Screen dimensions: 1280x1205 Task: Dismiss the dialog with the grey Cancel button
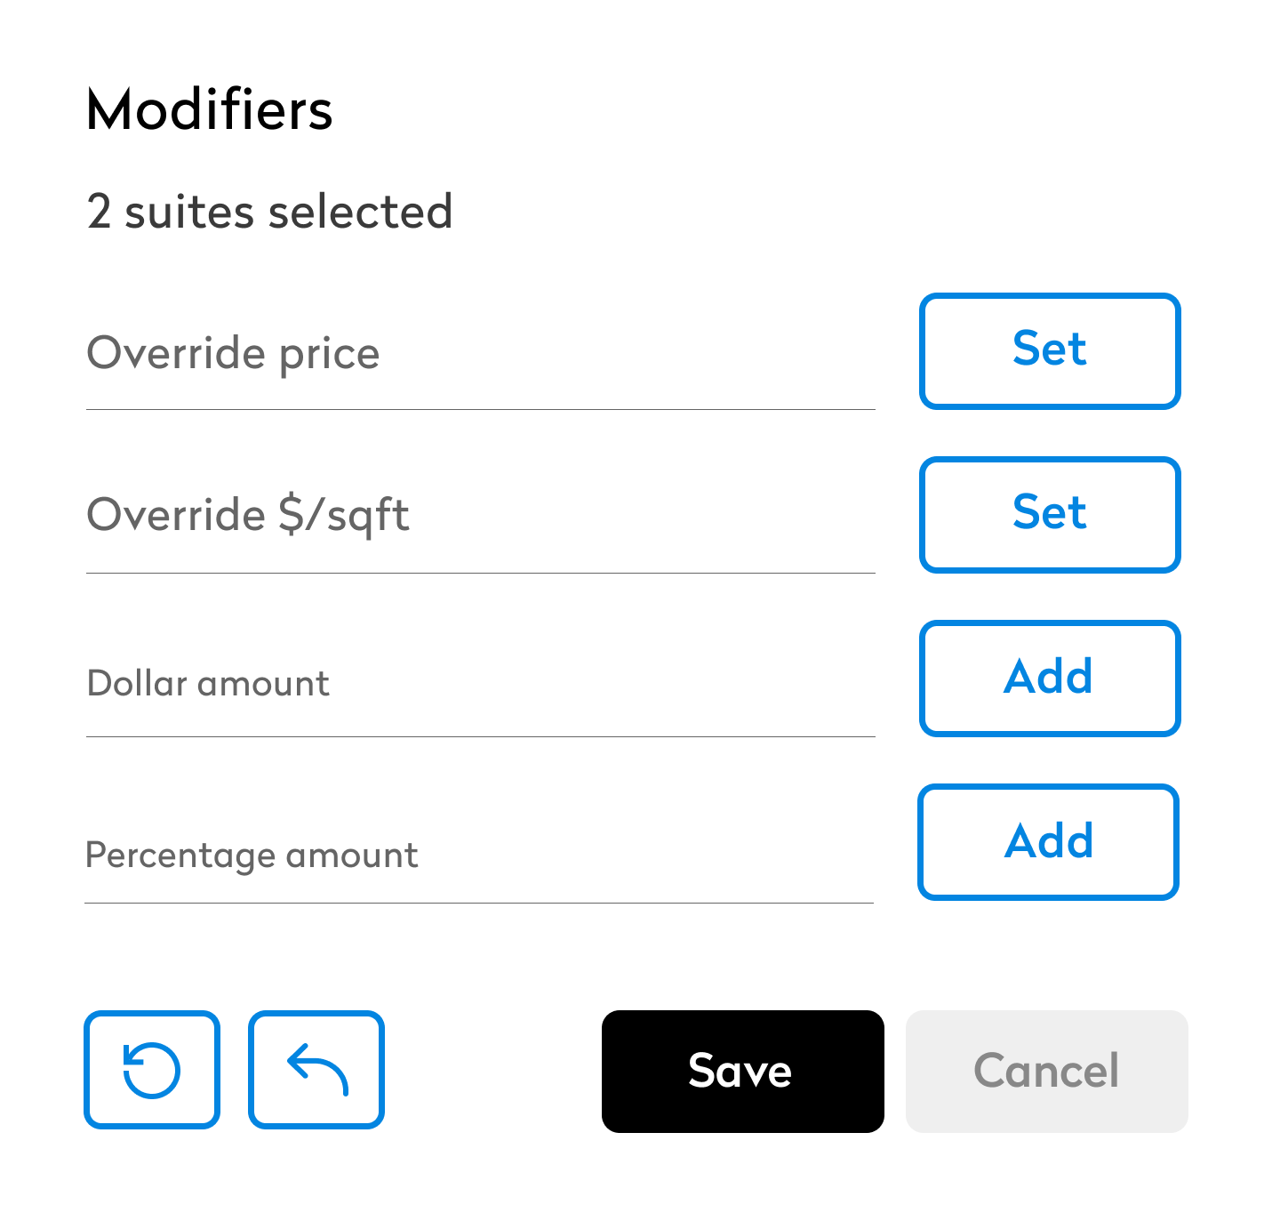pos(1046,1071)
